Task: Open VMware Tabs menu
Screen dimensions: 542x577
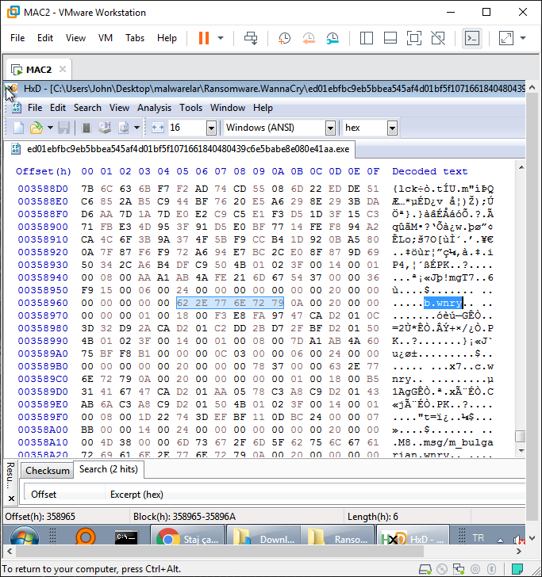Action: coord(135,38)
